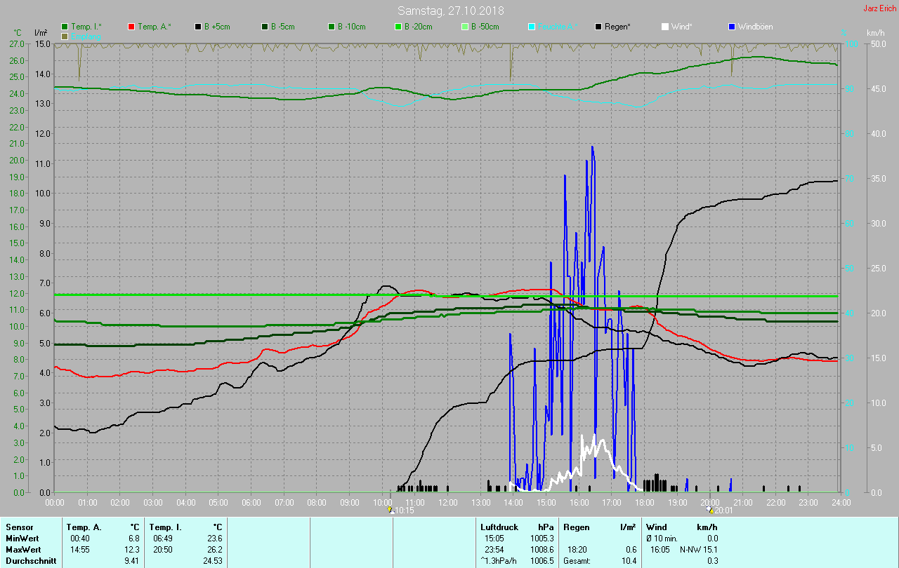Screen dimensions: 899x568
Task: Click the 23.6 minimum indoor temperature value
Action: coord(214,538)
